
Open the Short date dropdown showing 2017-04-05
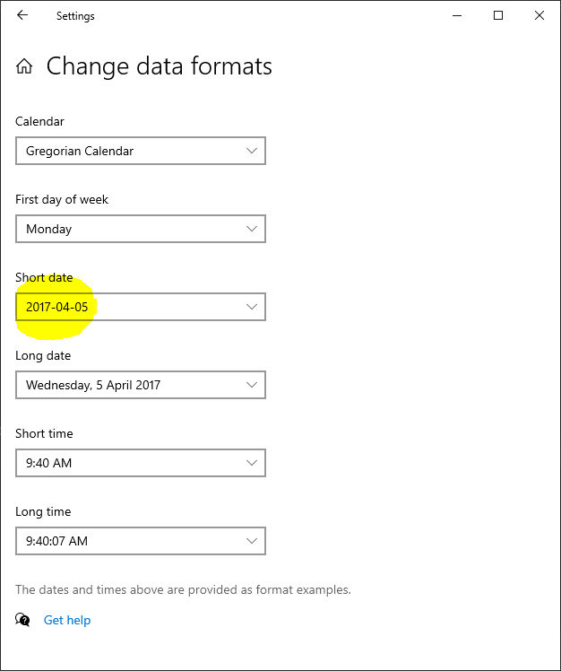pyautogui.click(x=141, y=307)
